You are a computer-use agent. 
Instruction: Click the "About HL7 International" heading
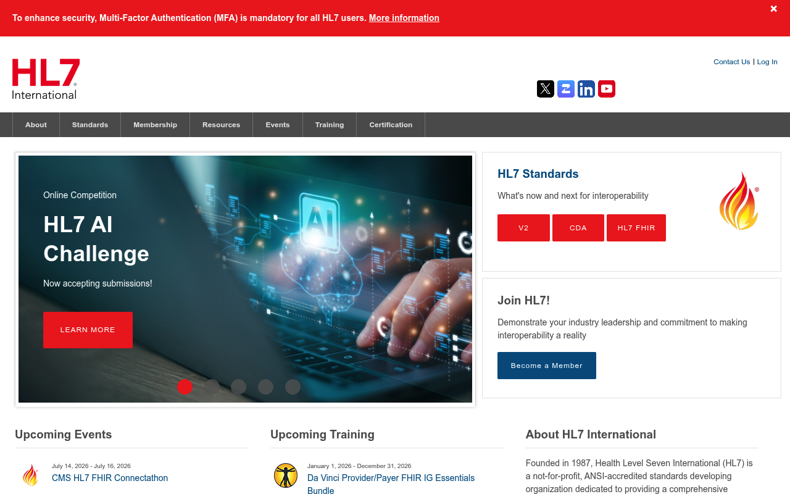tap(591, 435)
